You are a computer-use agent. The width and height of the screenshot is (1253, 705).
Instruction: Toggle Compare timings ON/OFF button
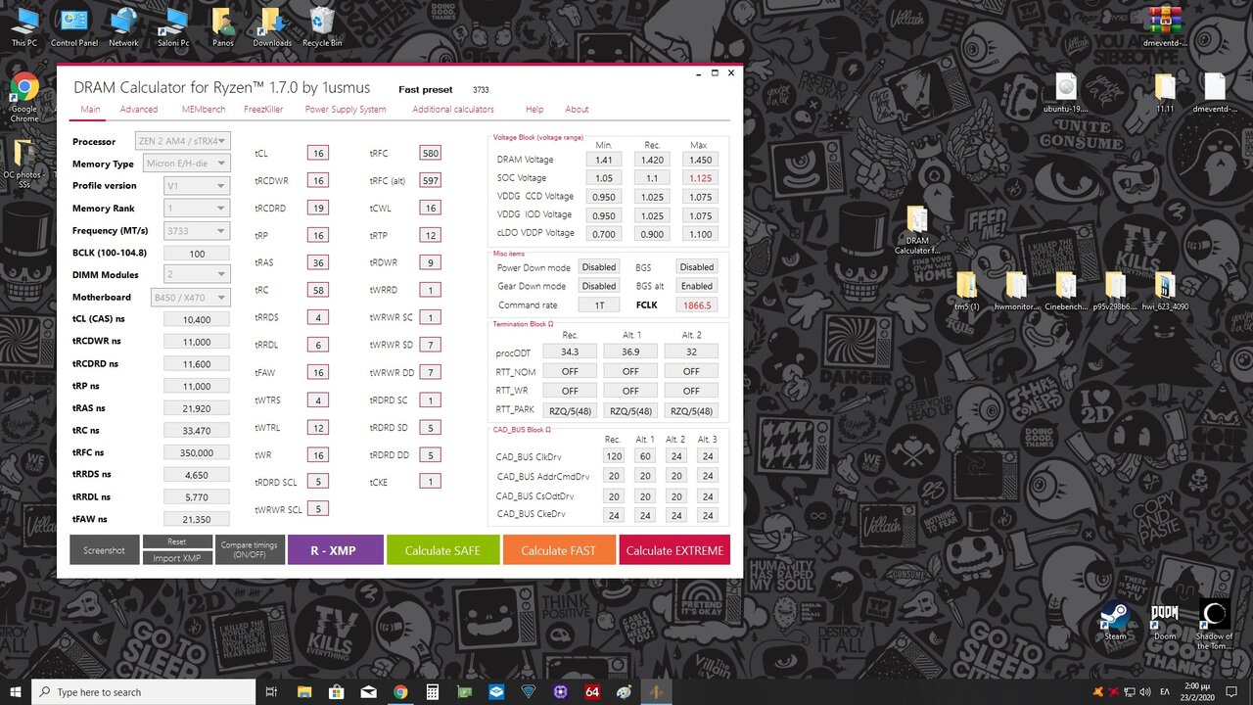249,549
